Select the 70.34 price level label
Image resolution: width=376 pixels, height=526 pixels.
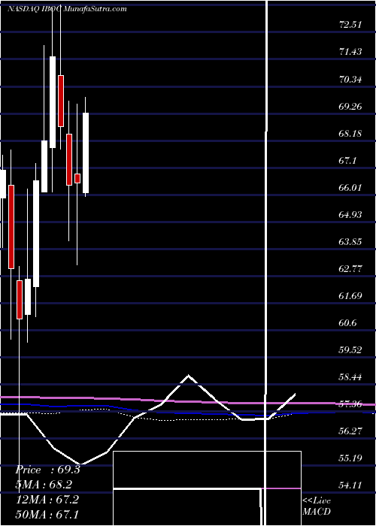[350, 80]
